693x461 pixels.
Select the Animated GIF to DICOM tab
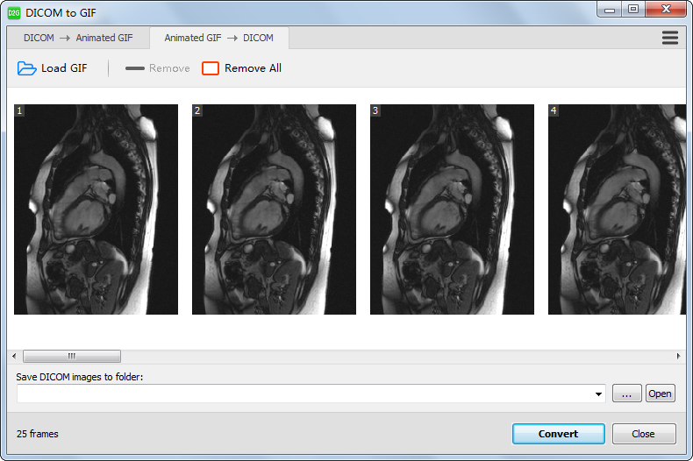click(x=218, y=38)
